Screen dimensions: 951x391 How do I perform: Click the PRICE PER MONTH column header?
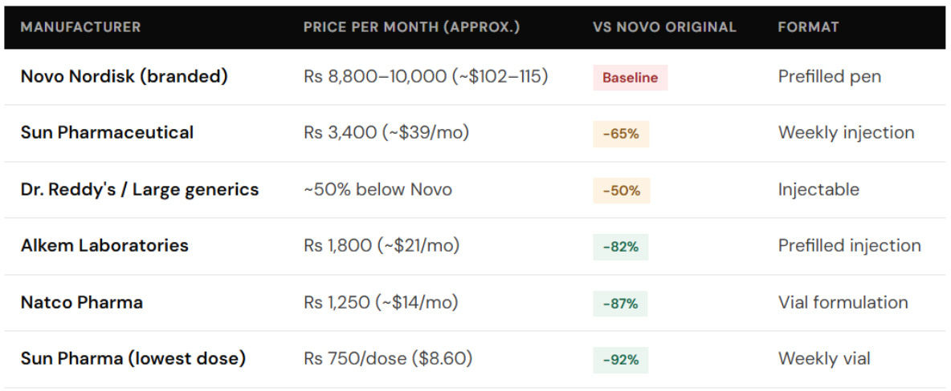[411, 27]
